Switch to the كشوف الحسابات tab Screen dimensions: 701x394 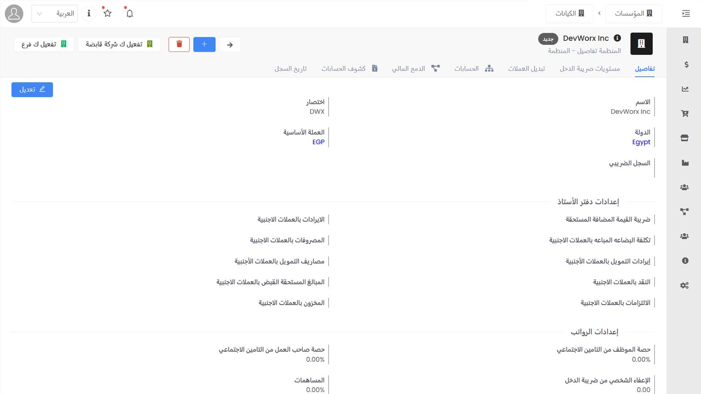(x=343, y=68)
